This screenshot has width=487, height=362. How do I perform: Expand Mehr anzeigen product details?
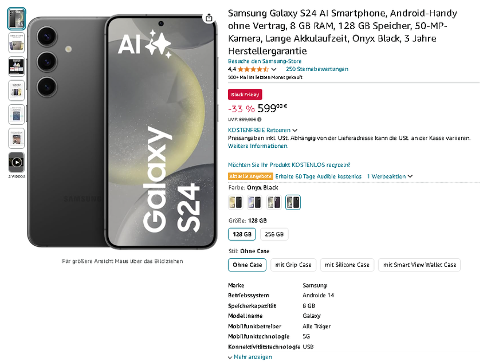pos(250,357)
